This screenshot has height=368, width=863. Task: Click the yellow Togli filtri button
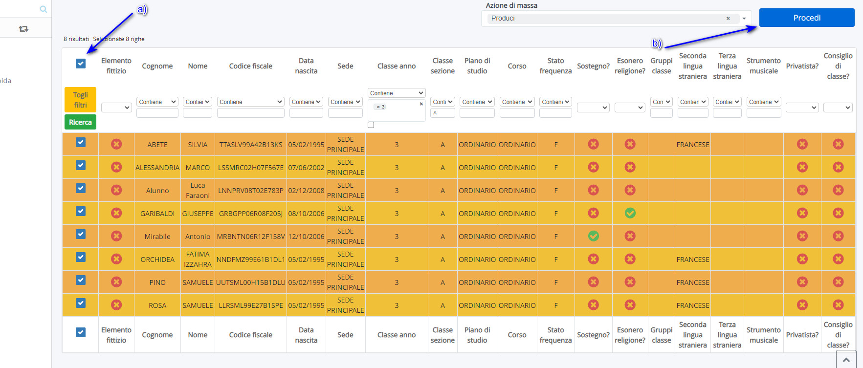(x=80, y=100)
